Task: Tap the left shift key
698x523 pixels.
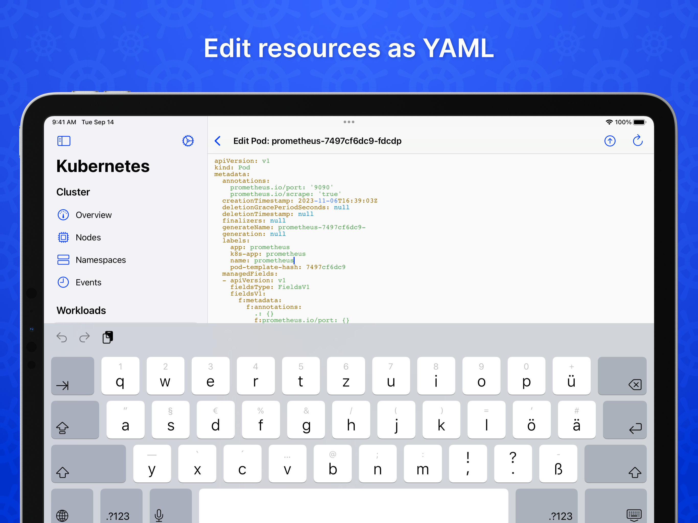Action: 88,464
